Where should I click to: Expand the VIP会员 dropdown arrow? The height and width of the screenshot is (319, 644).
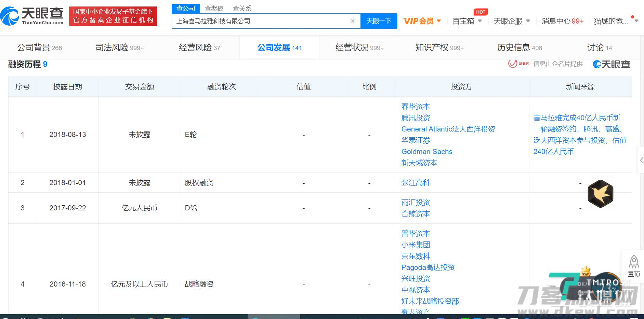coord(439,21)
